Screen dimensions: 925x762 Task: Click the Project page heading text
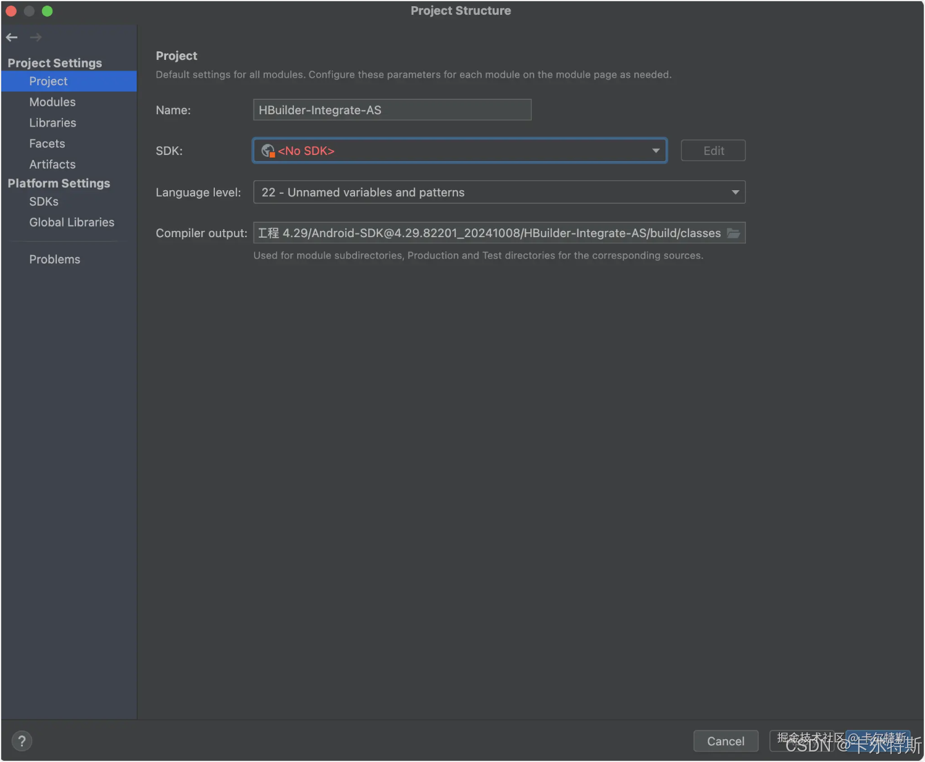(x=177, y=56)
